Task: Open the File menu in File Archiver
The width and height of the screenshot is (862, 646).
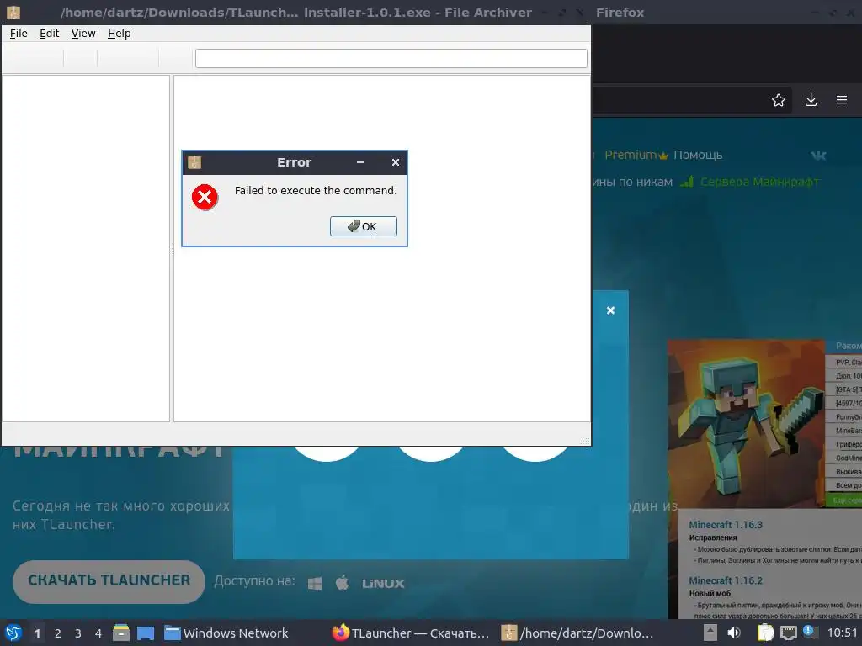Action: click(x=19, y=34)
